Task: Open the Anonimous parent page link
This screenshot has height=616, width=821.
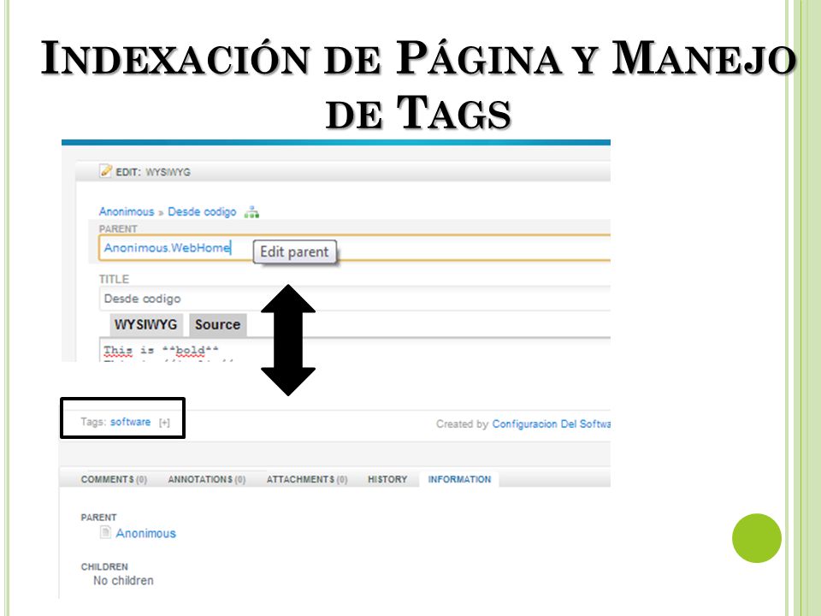Action: [145, 533]
